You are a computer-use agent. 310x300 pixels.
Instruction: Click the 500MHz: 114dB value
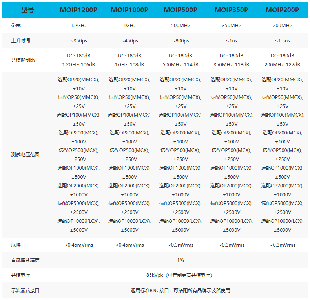coord(180,65)
